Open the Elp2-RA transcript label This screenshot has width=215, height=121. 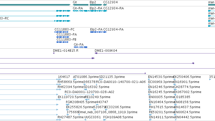(96, 8)
